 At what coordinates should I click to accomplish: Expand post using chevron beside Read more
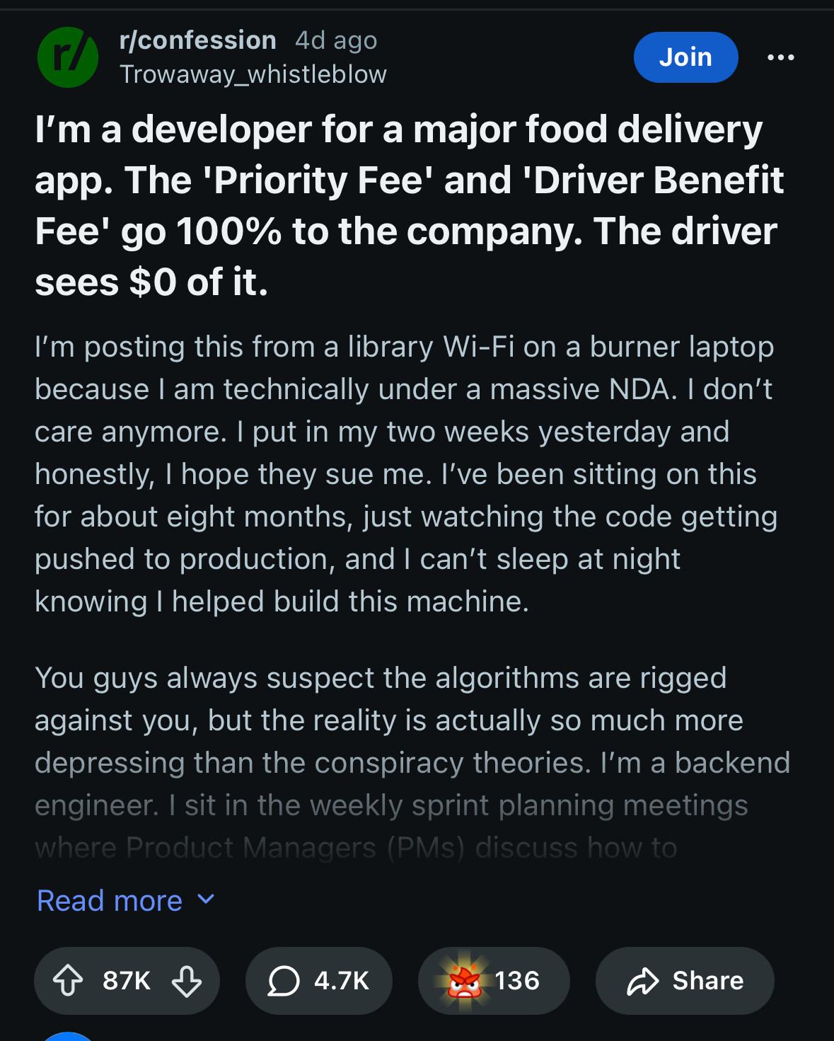pos(206,899)
